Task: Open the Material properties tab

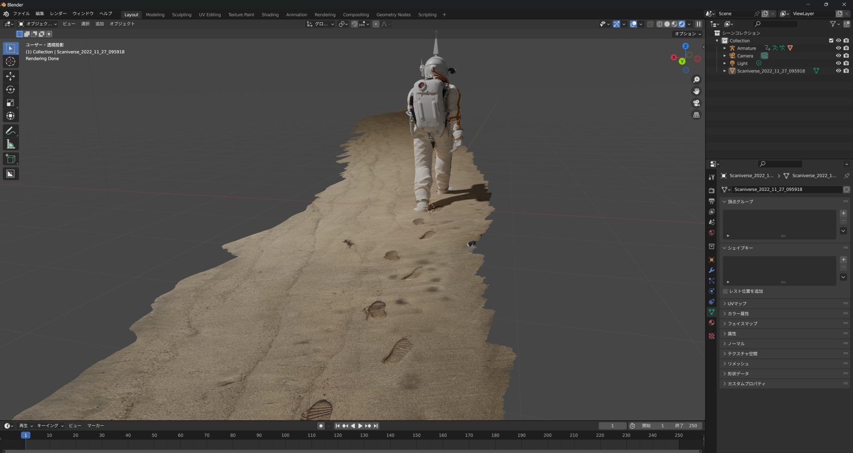Action: tap(712, 323)
